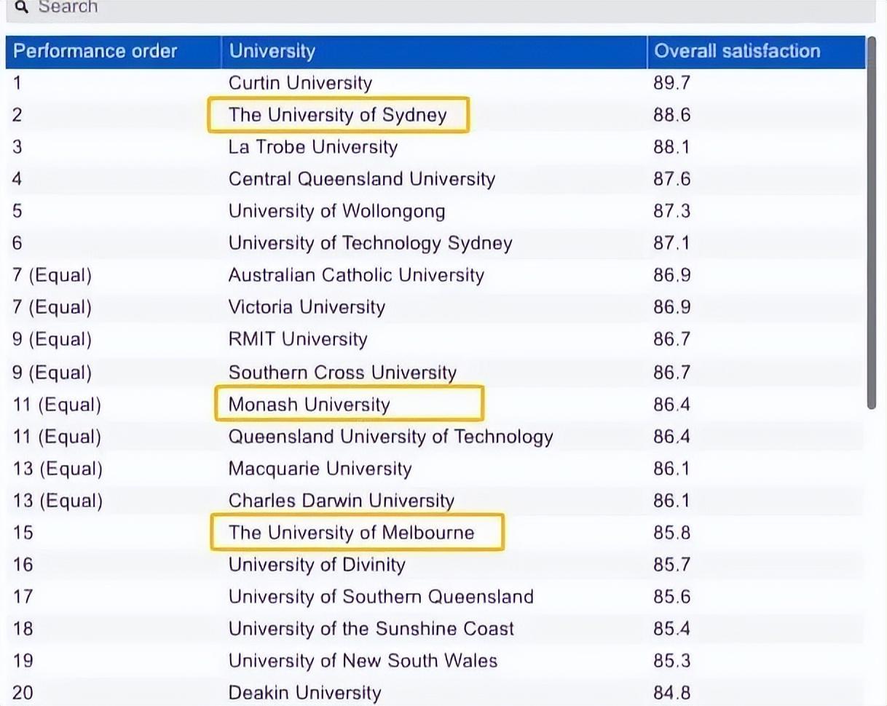Click The University of Melbourne
Screen dimensions: 887x706
pyautogui.click(x=351, y=533)
